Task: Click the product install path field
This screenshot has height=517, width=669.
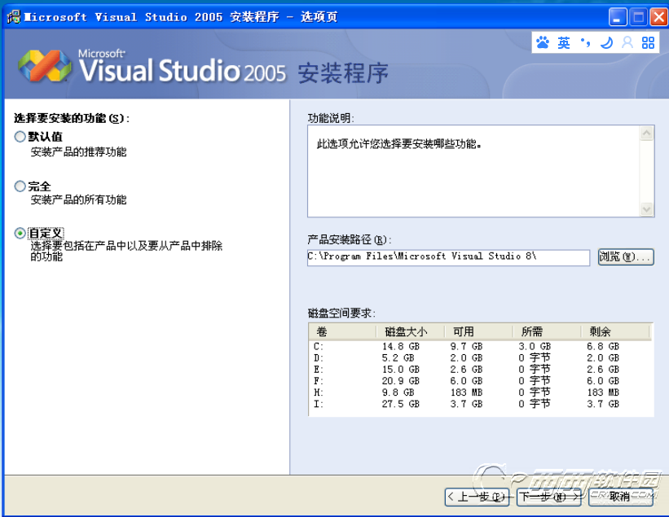Action: pyautogui.click(x=447, y=256)
